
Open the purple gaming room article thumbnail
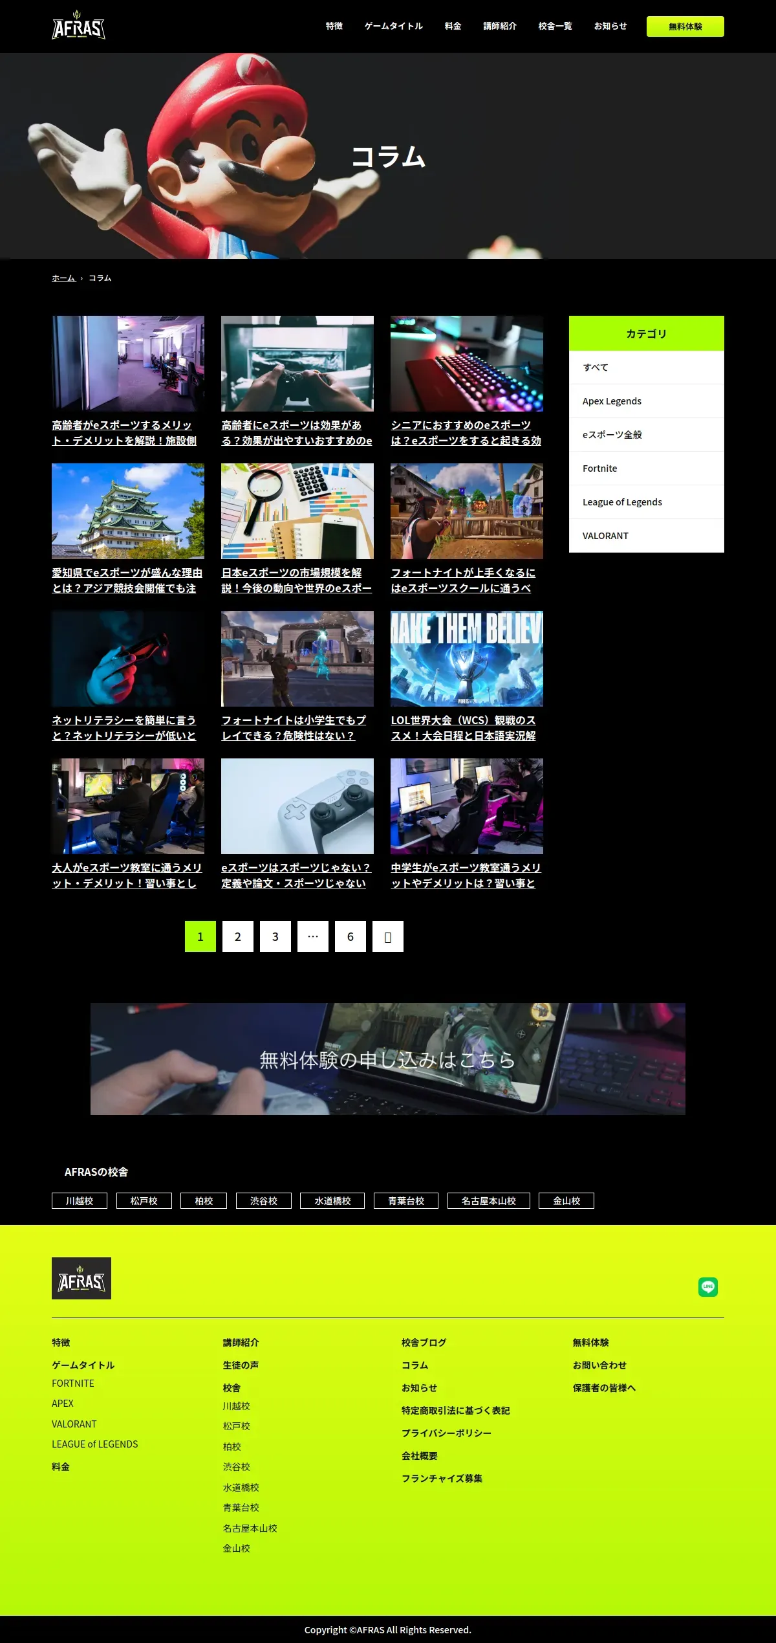click(x=128, y=364)
